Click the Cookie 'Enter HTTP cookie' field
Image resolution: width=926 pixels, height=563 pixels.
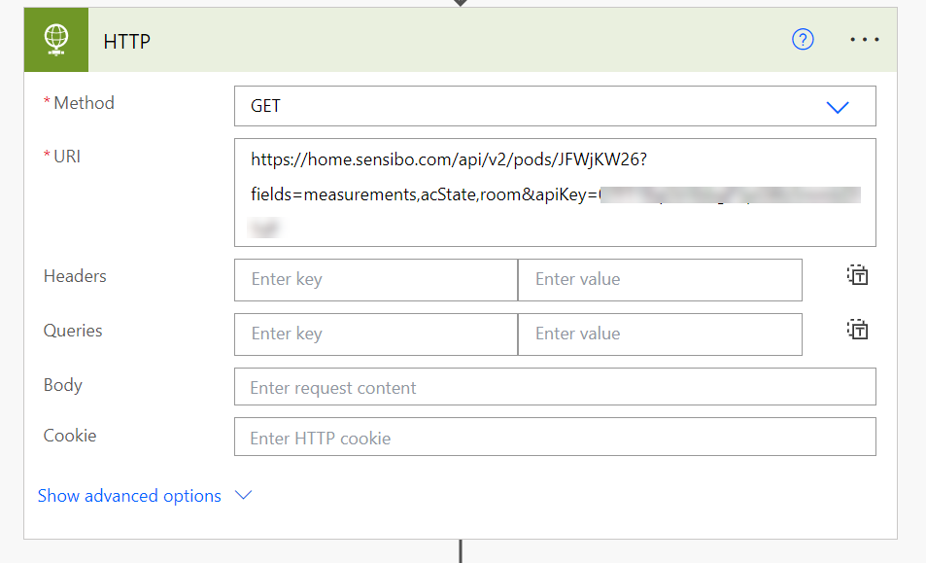point(554,438)
